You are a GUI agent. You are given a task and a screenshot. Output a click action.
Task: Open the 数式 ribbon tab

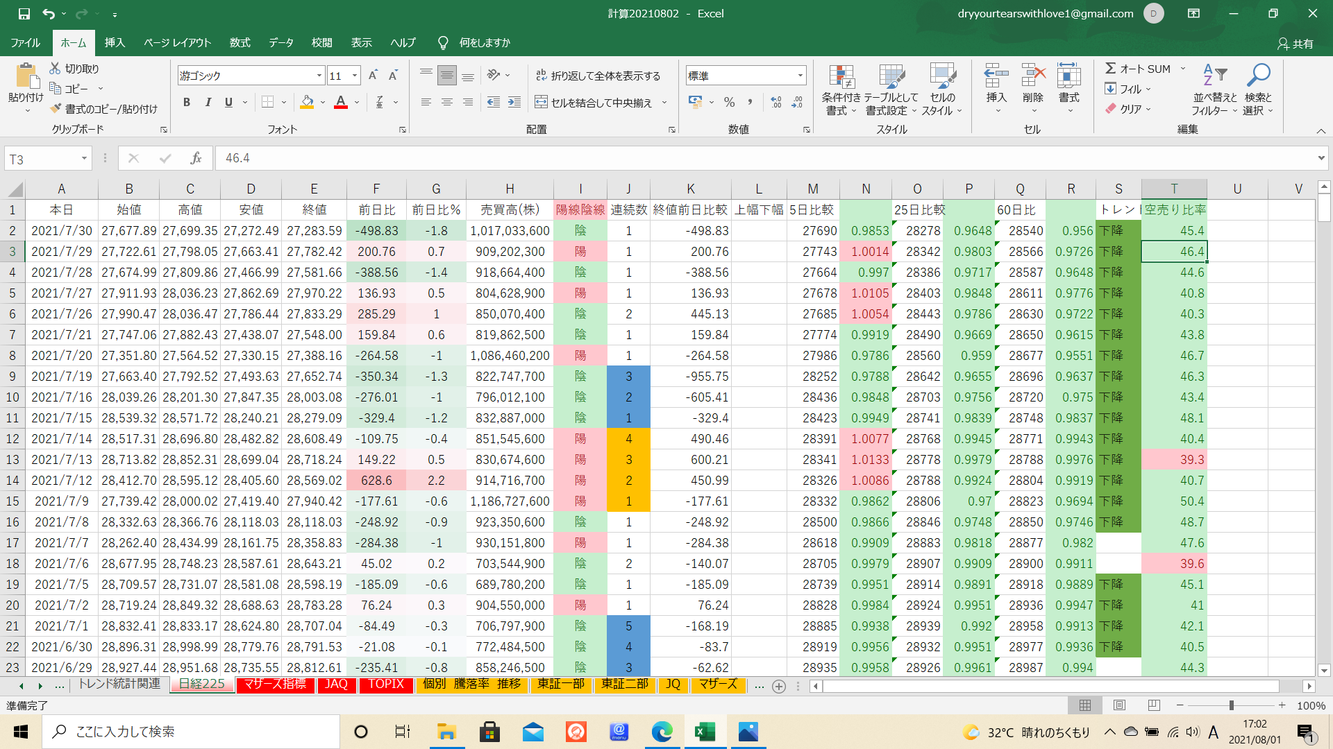point(240,43)
